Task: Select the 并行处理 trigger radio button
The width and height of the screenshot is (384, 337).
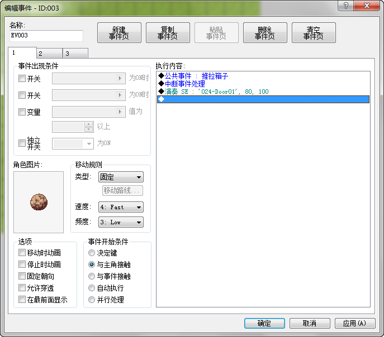Action: [92, 300]
